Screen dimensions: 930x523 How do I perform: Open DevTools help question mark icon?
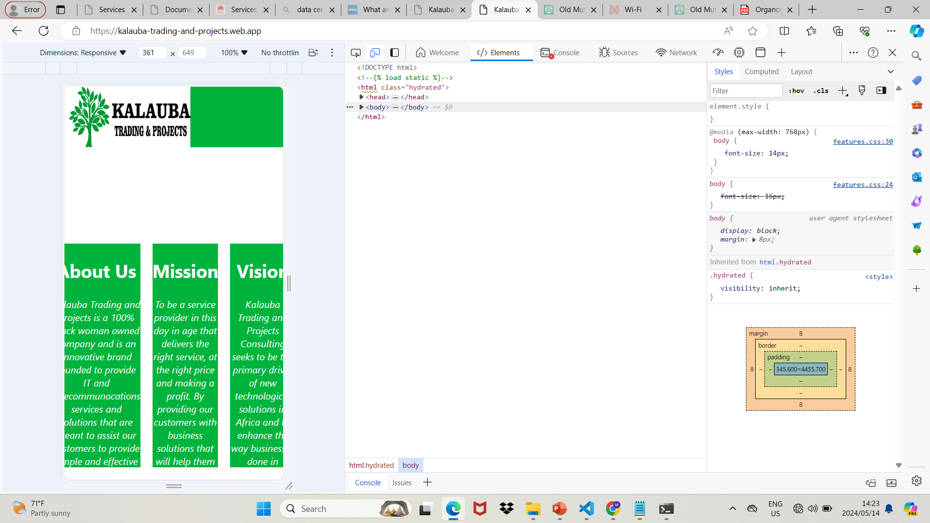[873, 52]
